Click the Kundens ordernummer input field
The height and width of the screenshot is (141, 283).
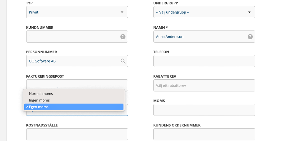click(x=204, y=134)
